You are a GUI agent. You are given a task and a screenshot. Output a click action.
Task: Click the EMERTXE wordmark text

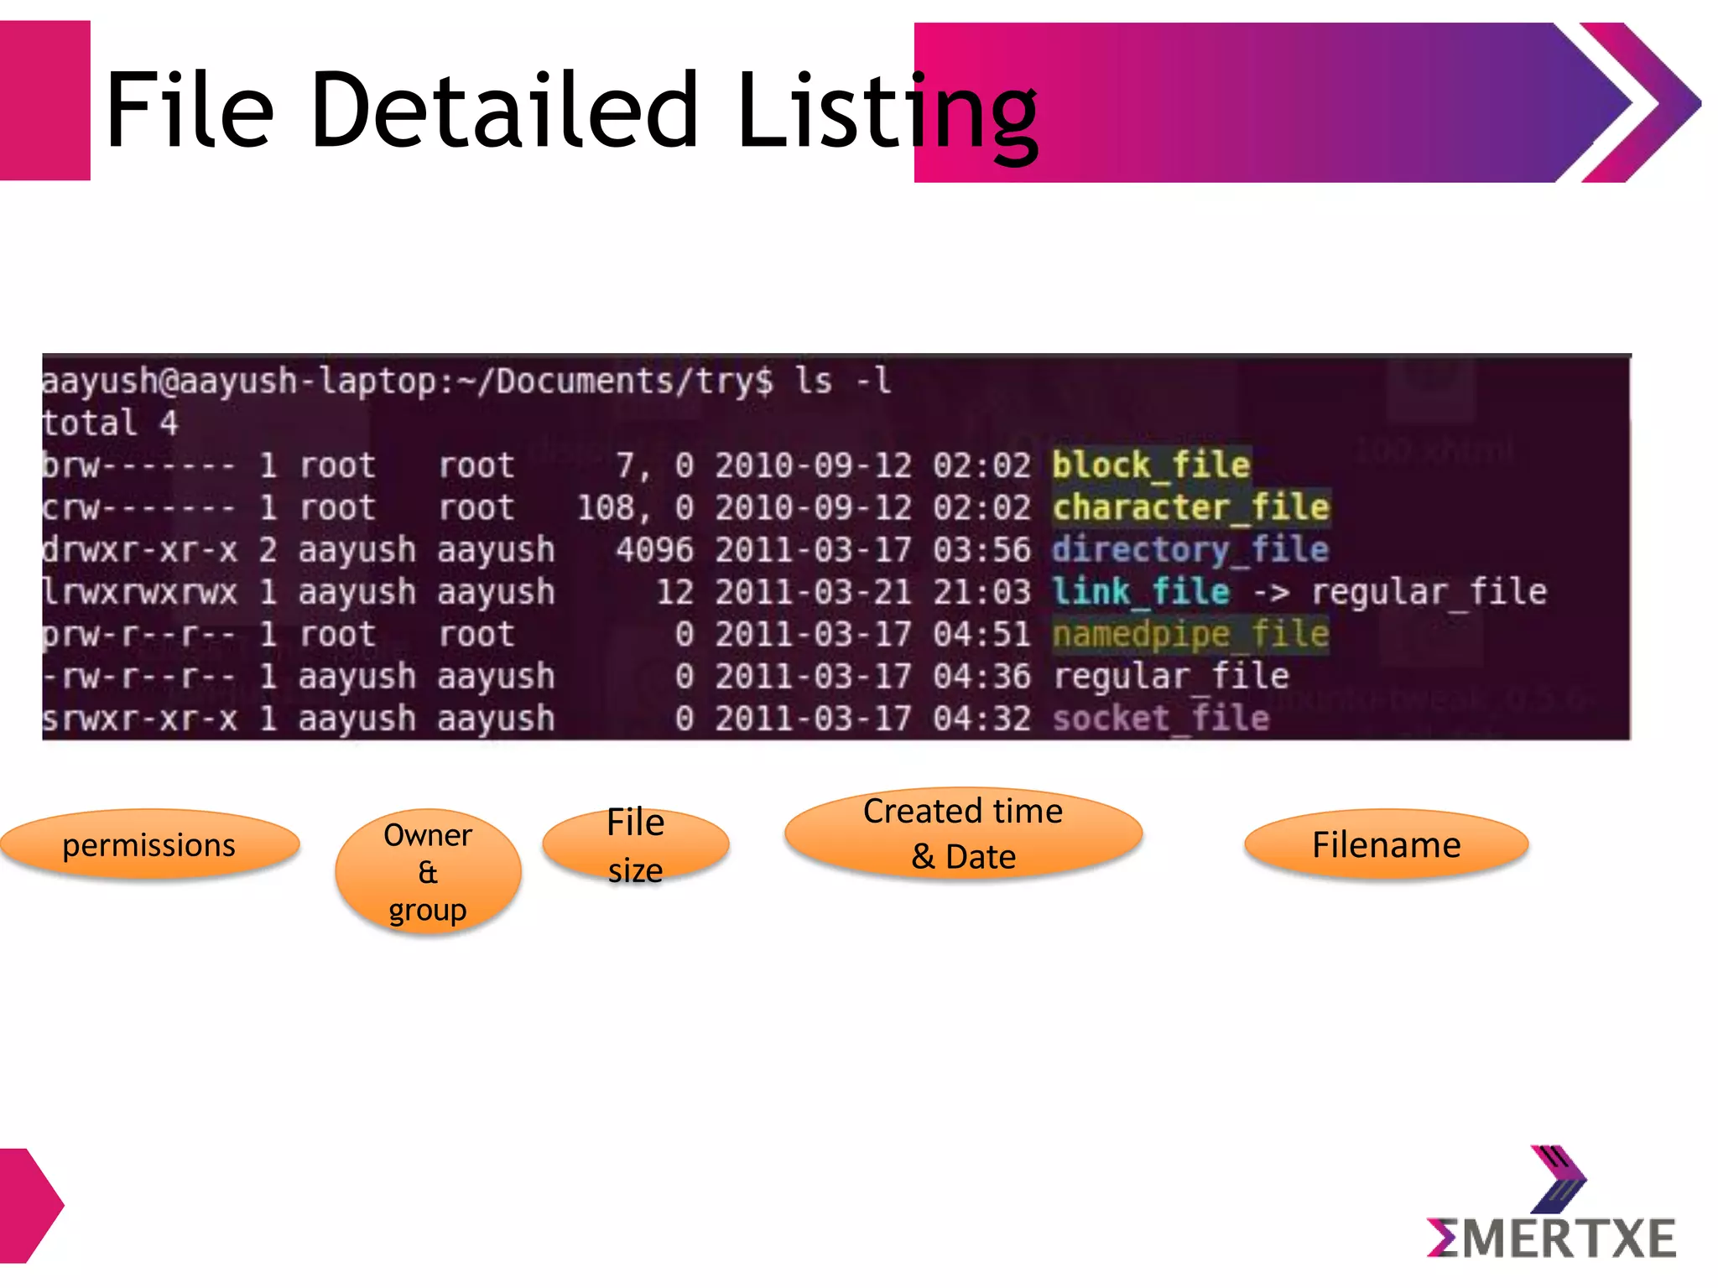point(1552,1239)
